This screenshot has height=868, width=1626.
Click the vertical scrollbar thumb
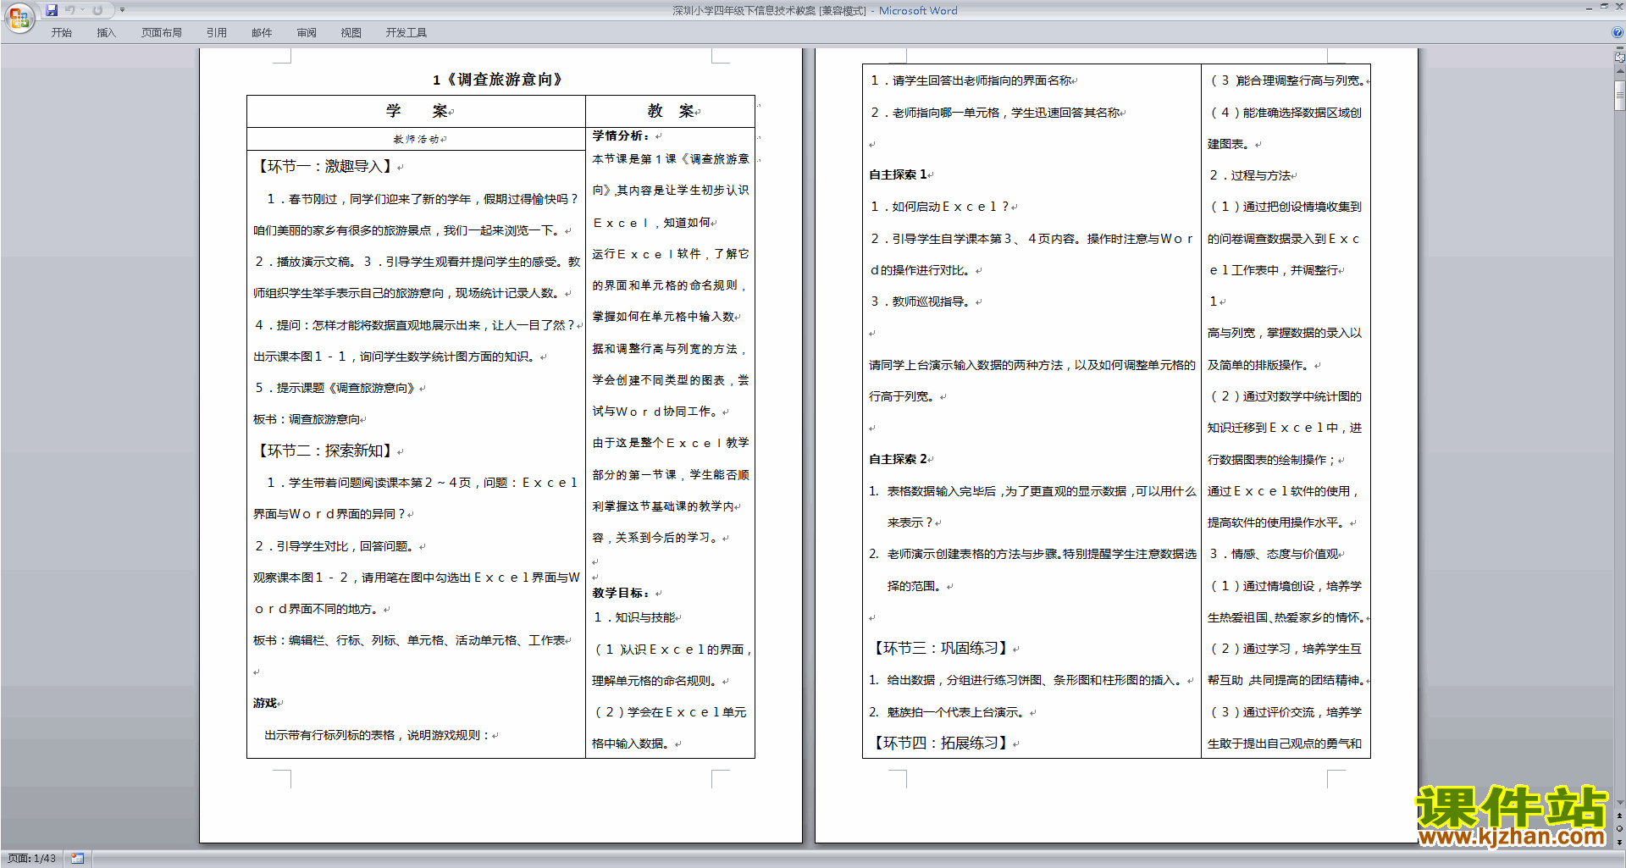tap(1619, 95)
